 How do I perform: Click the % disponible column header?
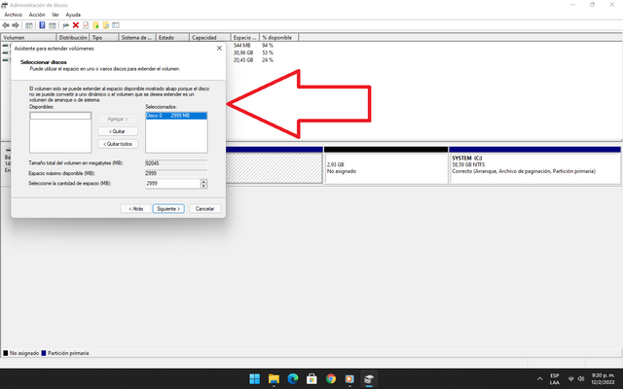pos(279,37)
